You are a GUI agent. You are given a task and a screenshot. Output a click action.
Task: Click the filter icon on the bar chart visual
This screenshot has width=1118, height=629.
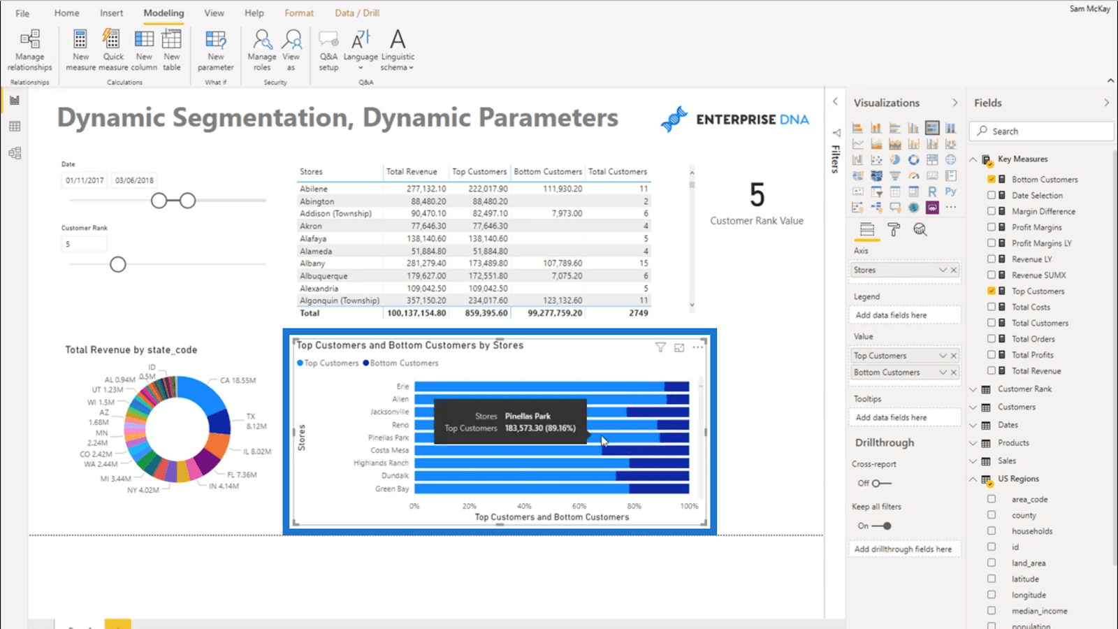tap(660, 347)
